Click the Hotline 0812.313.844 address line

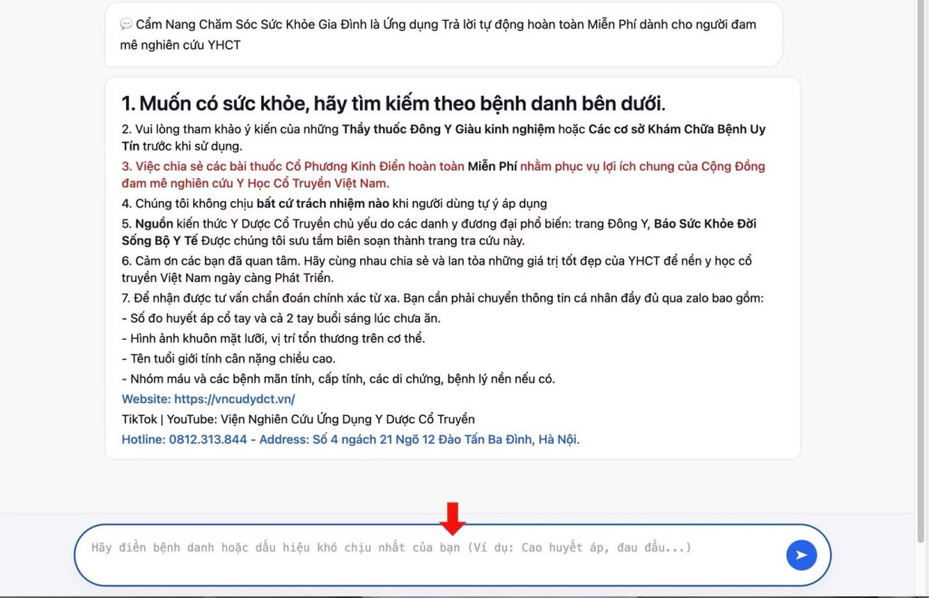350,439
